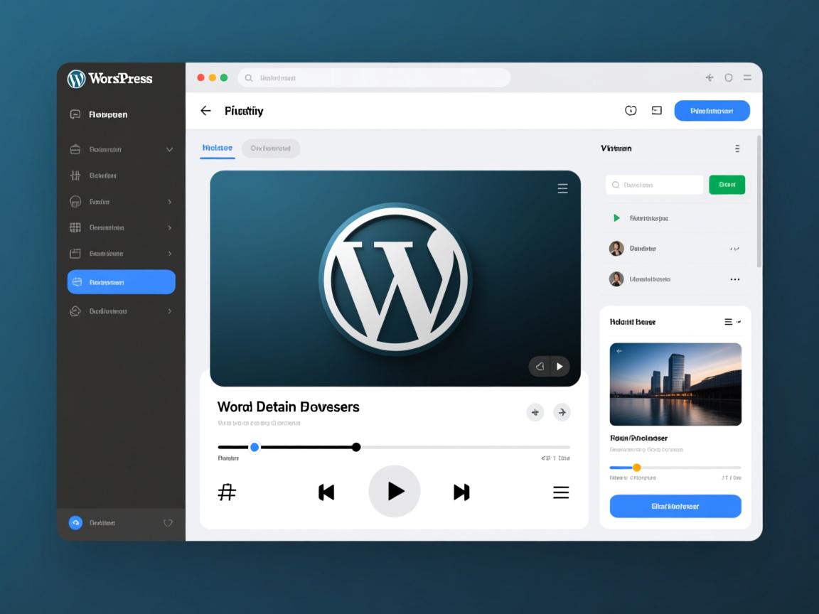Click the city skyline thumbnail image
Screen dimensions: 819x614
[675, 384]
